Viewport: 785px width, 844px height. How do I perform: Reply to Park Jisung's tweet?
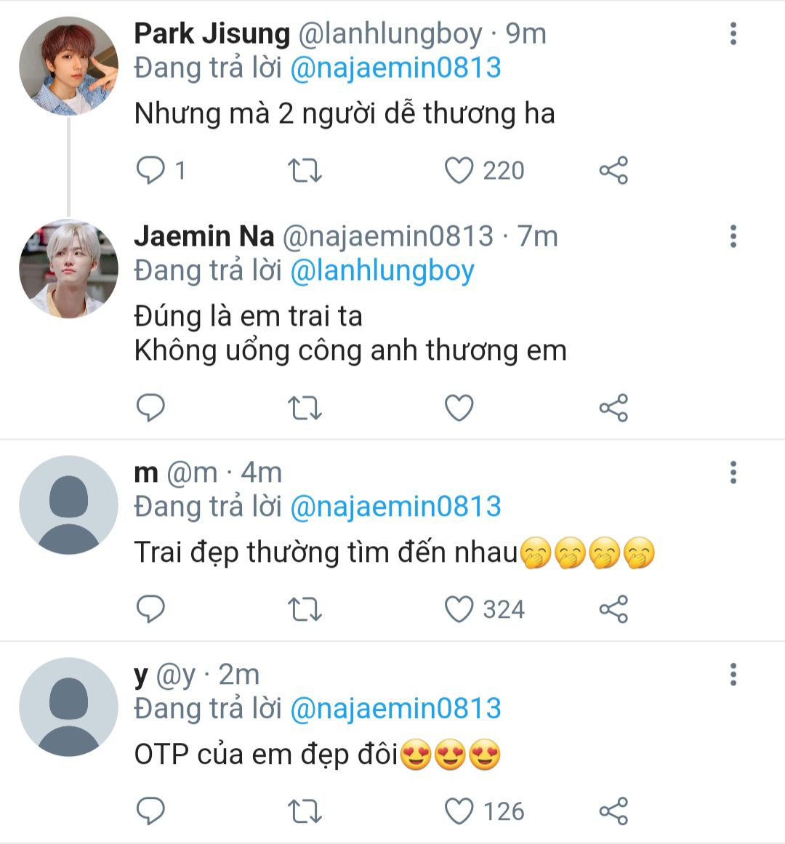151,171
